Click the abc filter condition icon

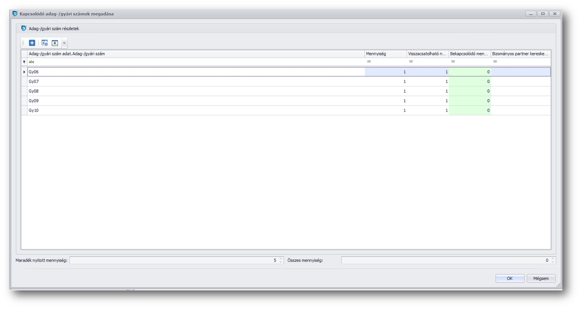(x=32, y=62)
